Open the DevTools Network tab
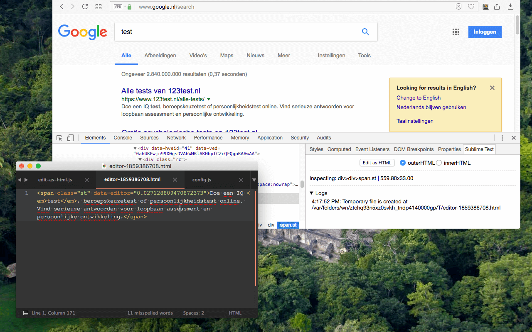Viewport: 532px width, 332px height. coord(176,138)
